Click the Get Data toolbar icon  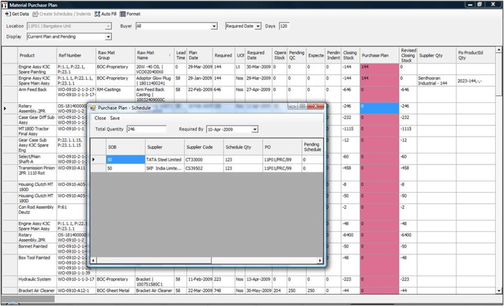click(8, 14)
